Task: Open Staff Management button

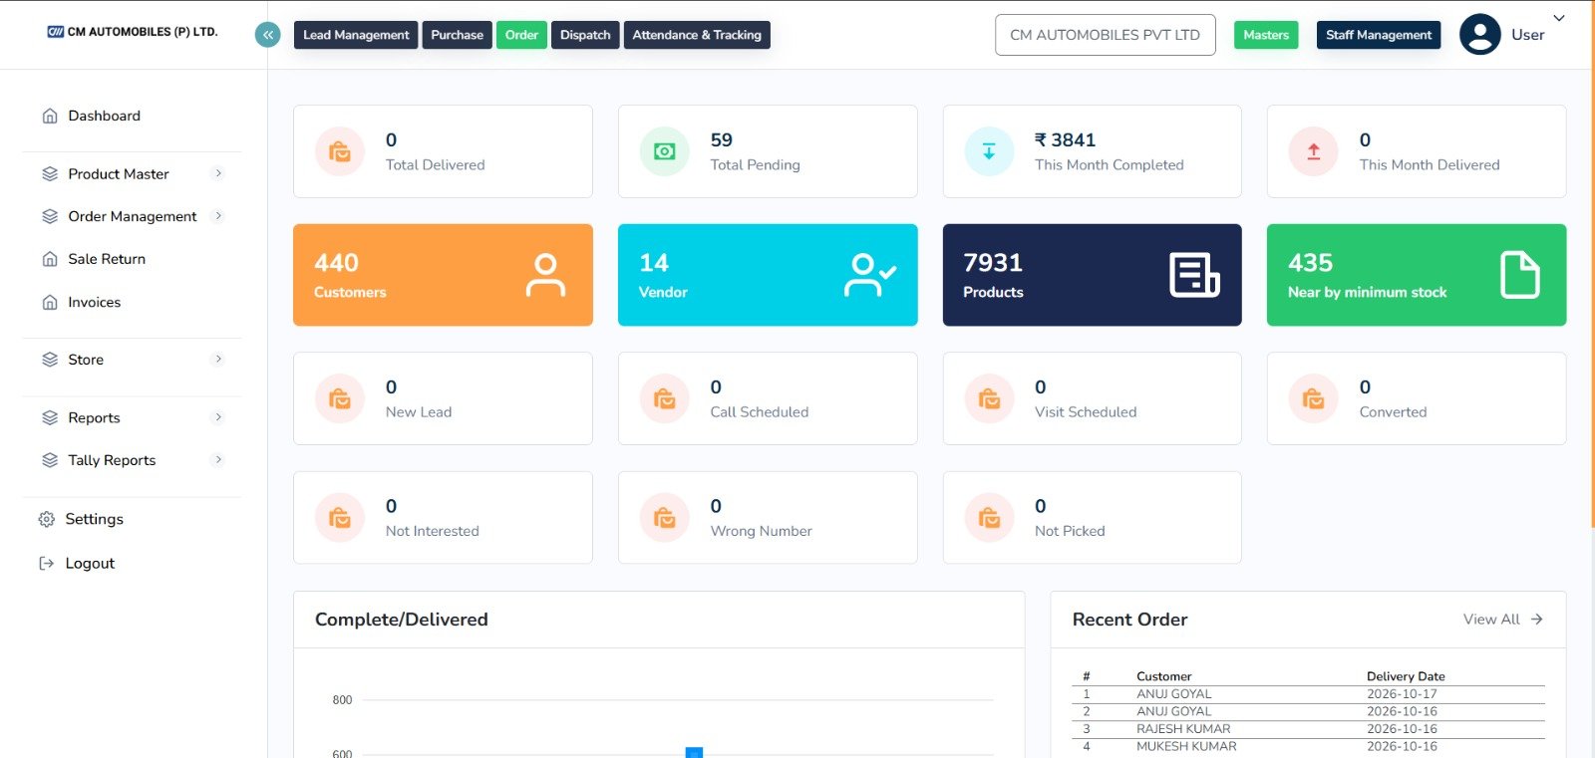Action: pyautogui.click(x=1379, y=35)
